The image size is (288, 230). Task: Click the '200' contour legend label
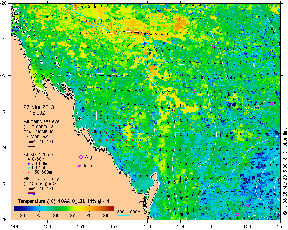coord(121,212)
